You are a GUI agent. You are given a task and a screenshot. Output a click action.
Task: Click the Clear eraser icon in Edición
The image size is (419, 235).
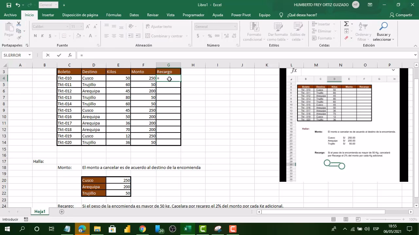pos(346,38)
